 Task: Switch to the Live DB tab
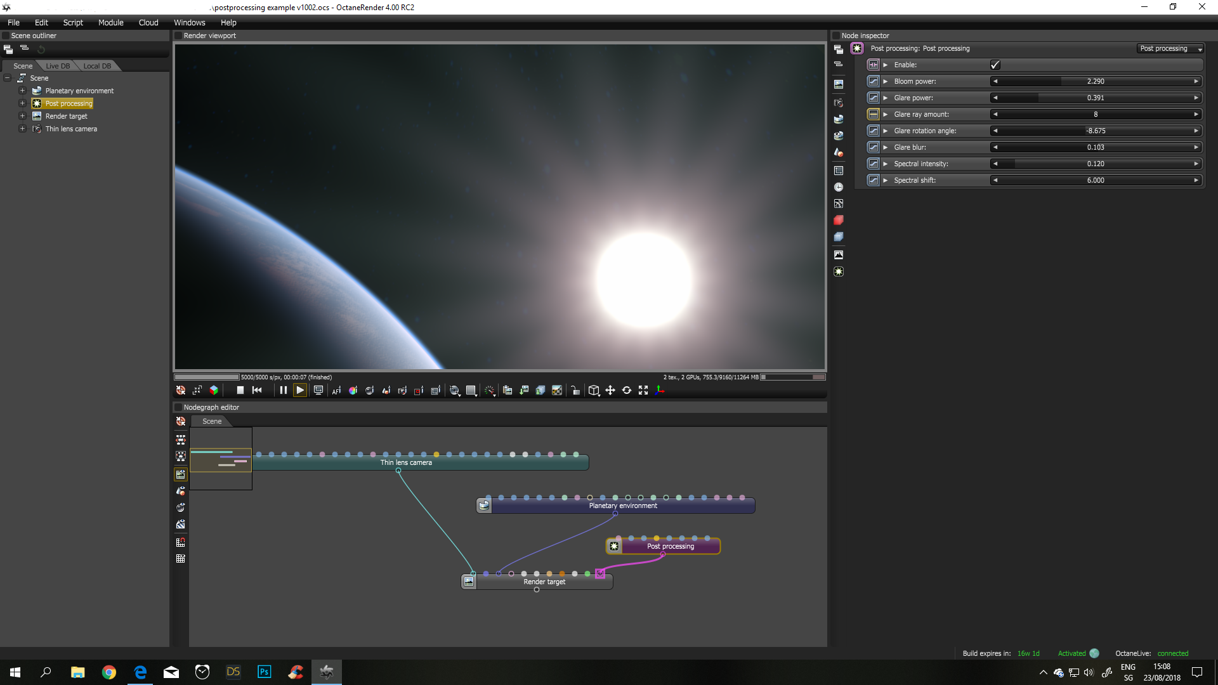tap(58, 66)
